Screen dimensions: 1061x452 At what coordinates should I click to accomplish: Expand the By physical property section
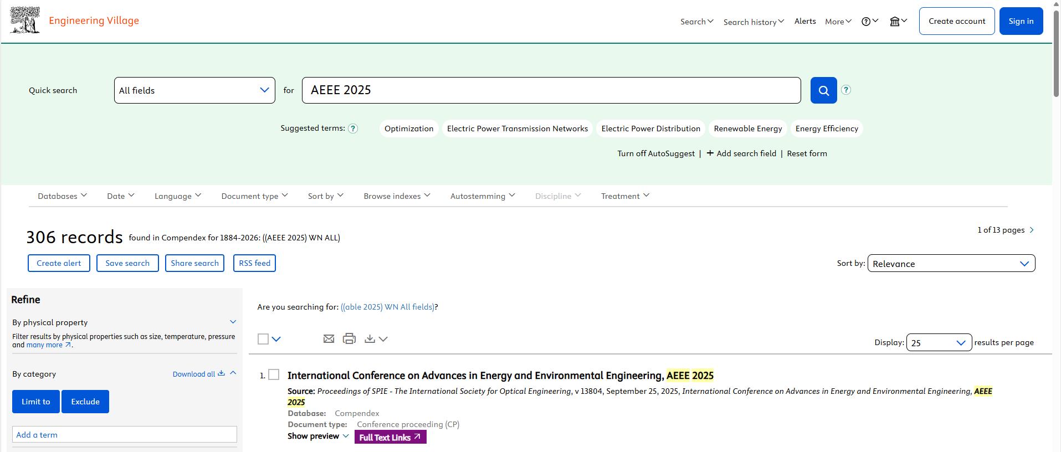click(233, 322)
